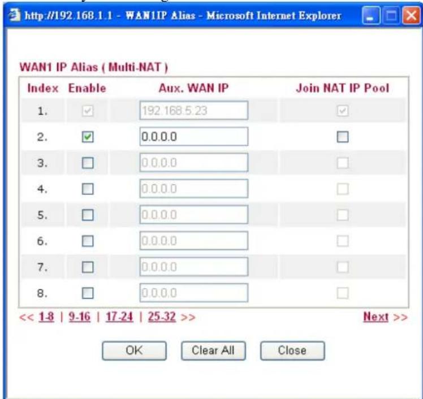Click the Aux. WAN IP field for index 5
This screenshot has width=423, height=399.
(194, 215)
